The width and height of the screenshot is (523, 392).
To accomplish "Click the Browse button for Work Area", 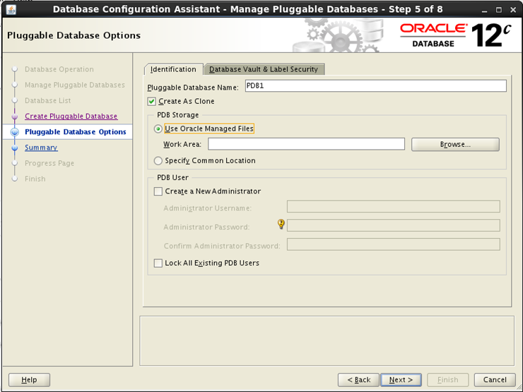I will coord(455,144).
